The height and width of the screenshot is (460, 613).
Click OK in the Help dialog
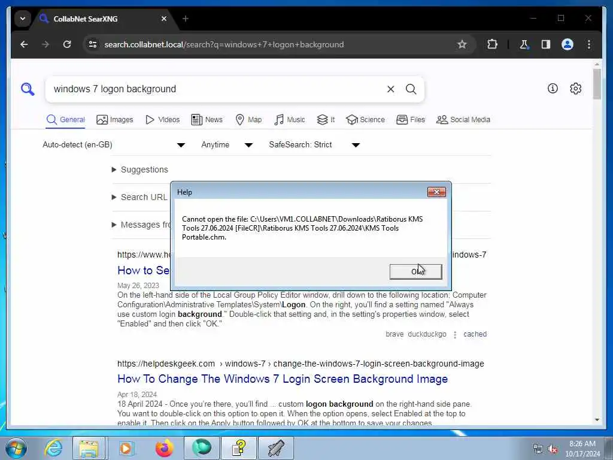[x=415, y=271]
